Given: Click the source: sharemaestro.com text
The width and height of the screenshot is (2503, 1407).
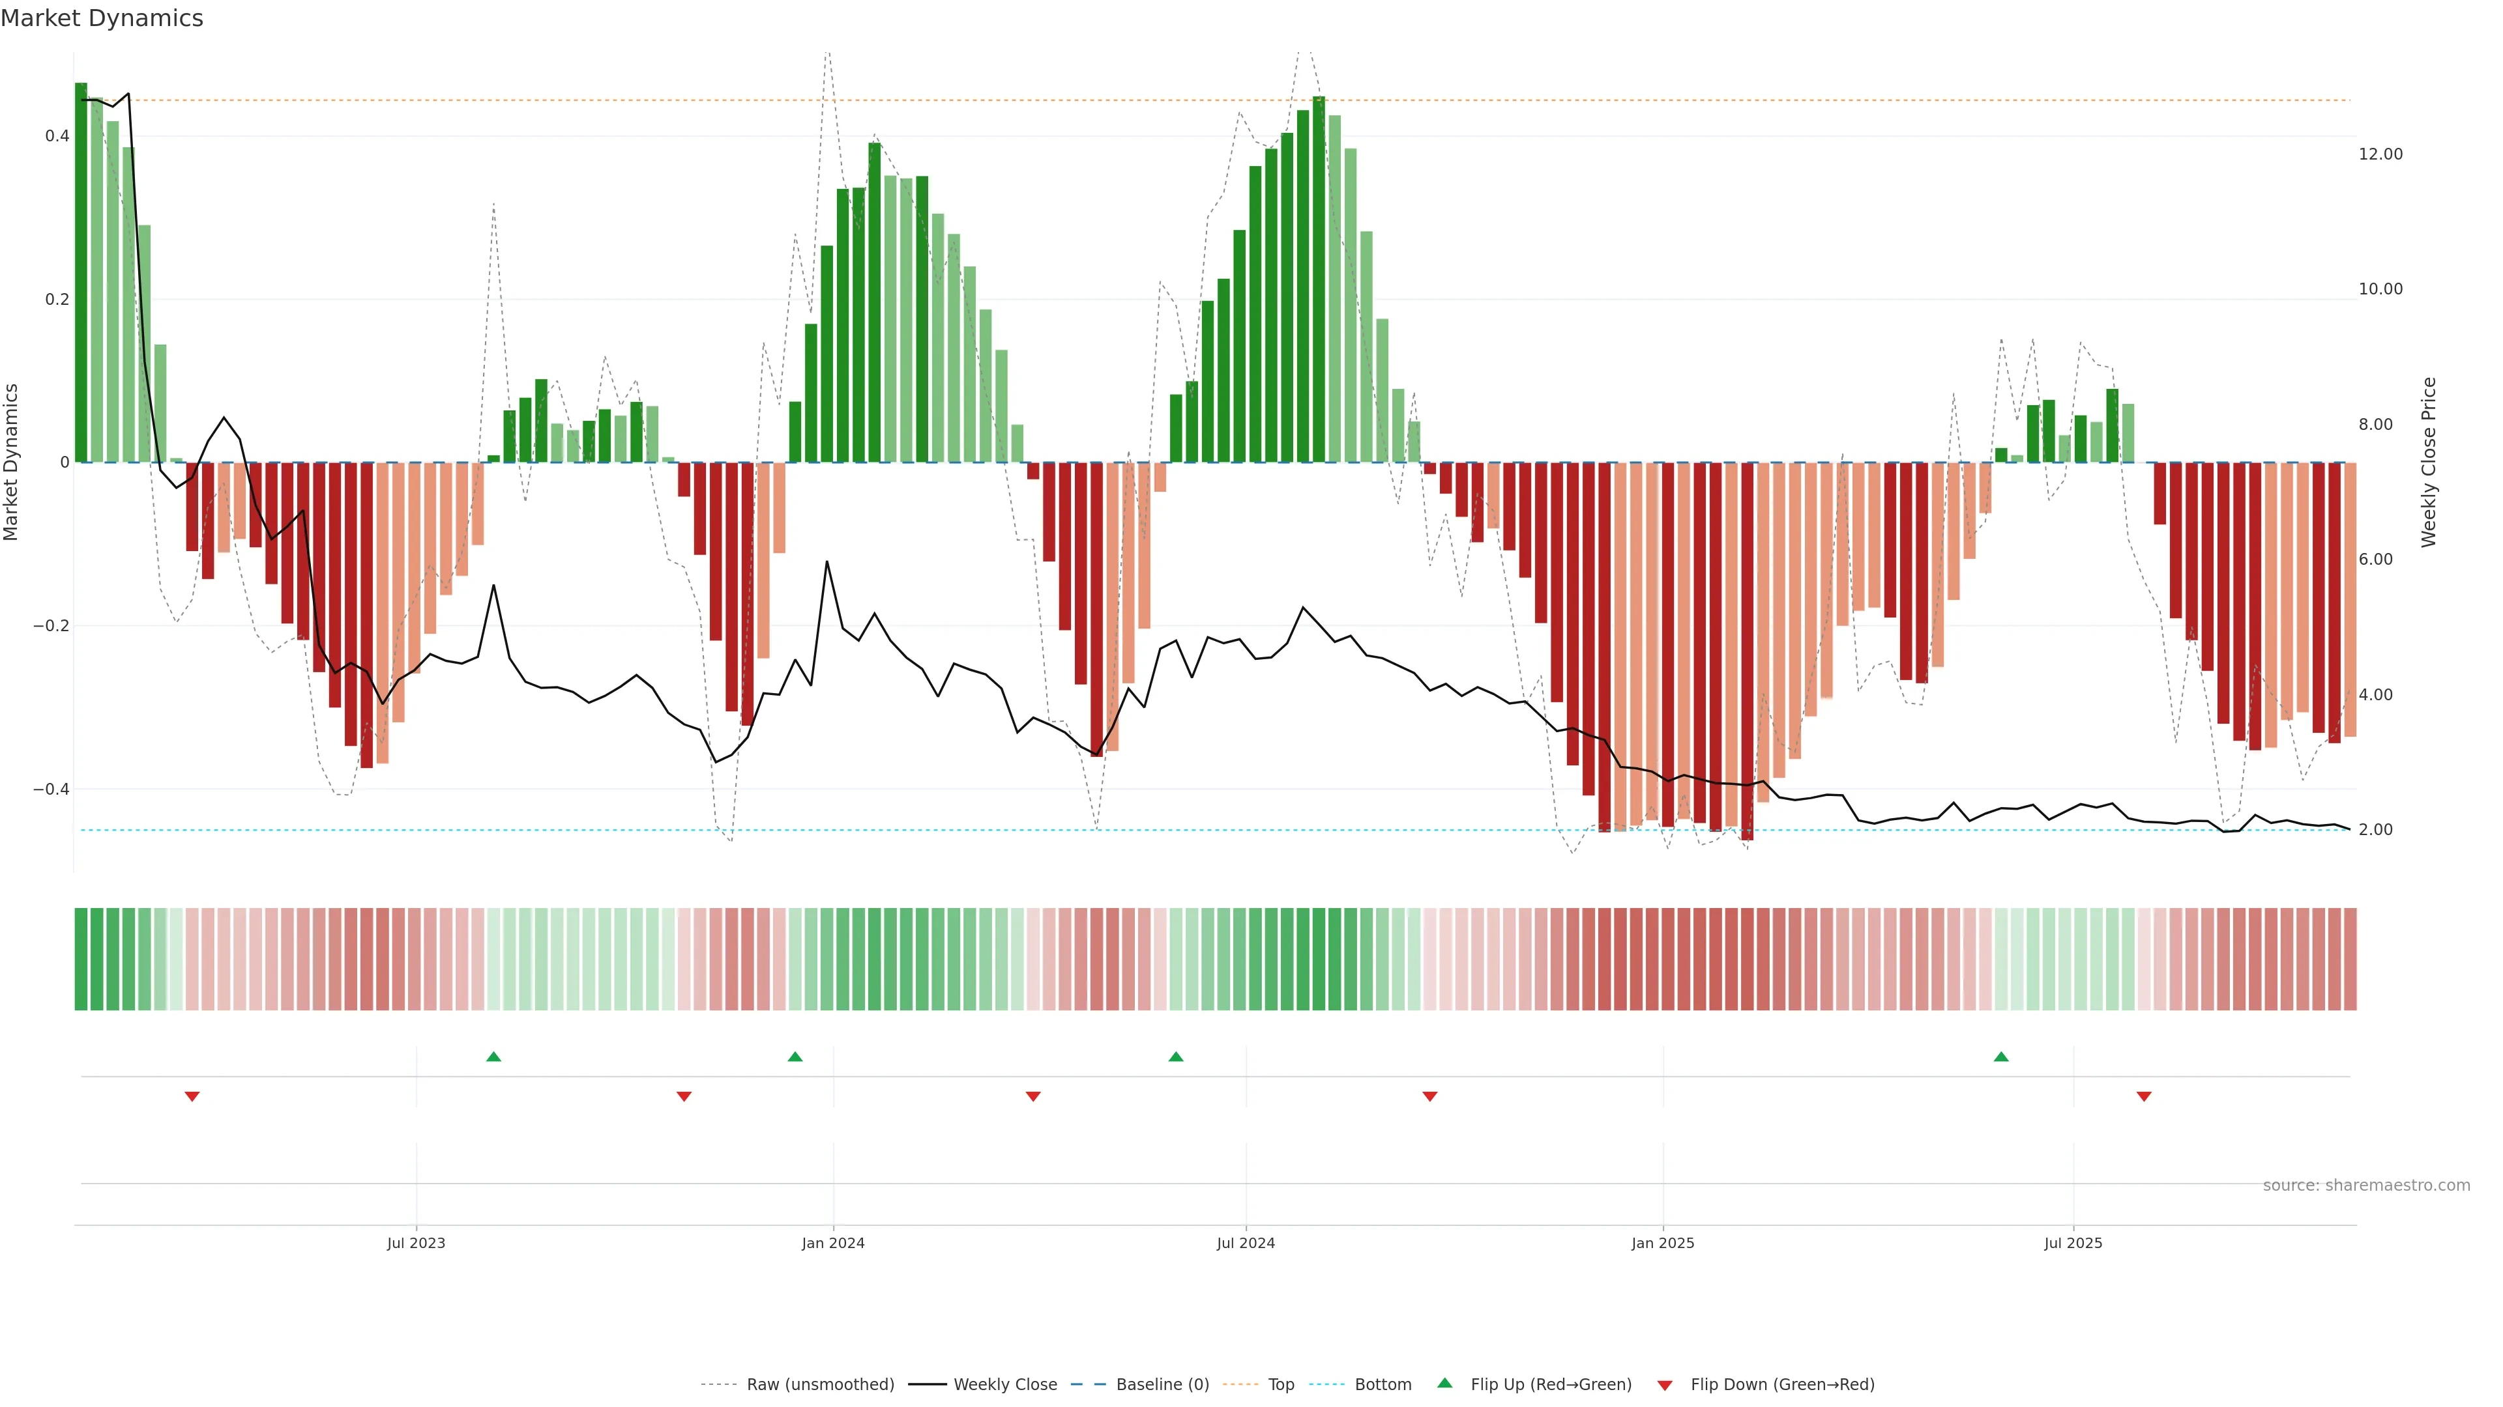Looking at the screenshot, I should click(x=2366, y=1186).
